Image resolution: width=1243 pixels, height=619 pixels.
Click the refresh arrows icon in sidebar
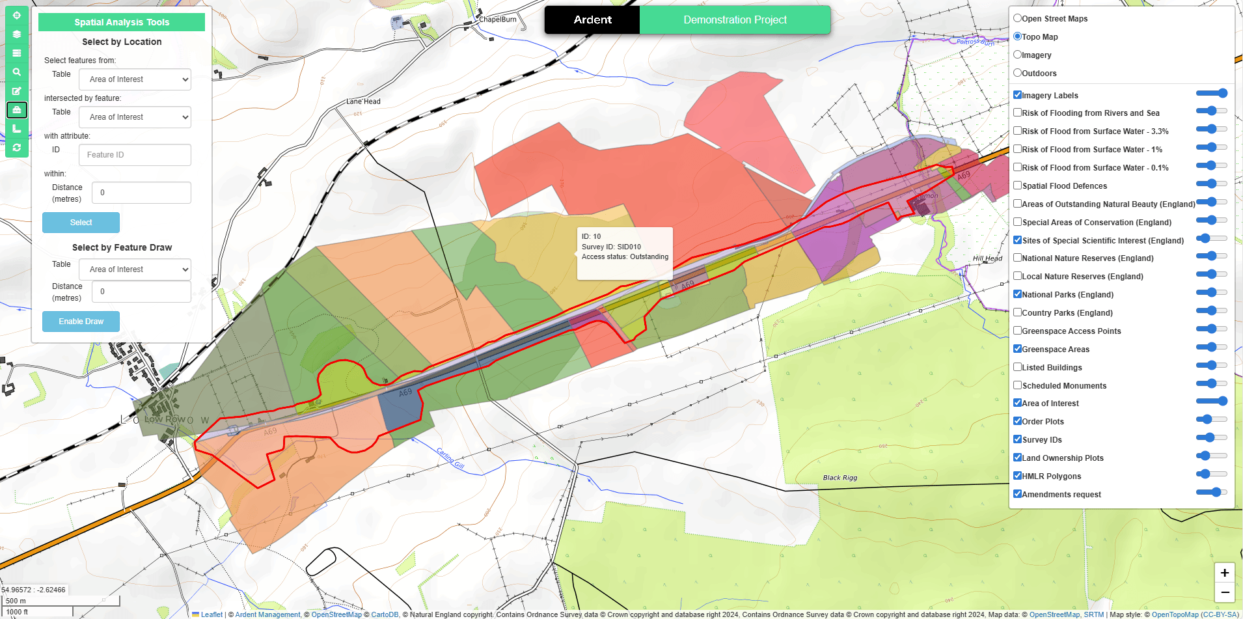click(17, 148)
